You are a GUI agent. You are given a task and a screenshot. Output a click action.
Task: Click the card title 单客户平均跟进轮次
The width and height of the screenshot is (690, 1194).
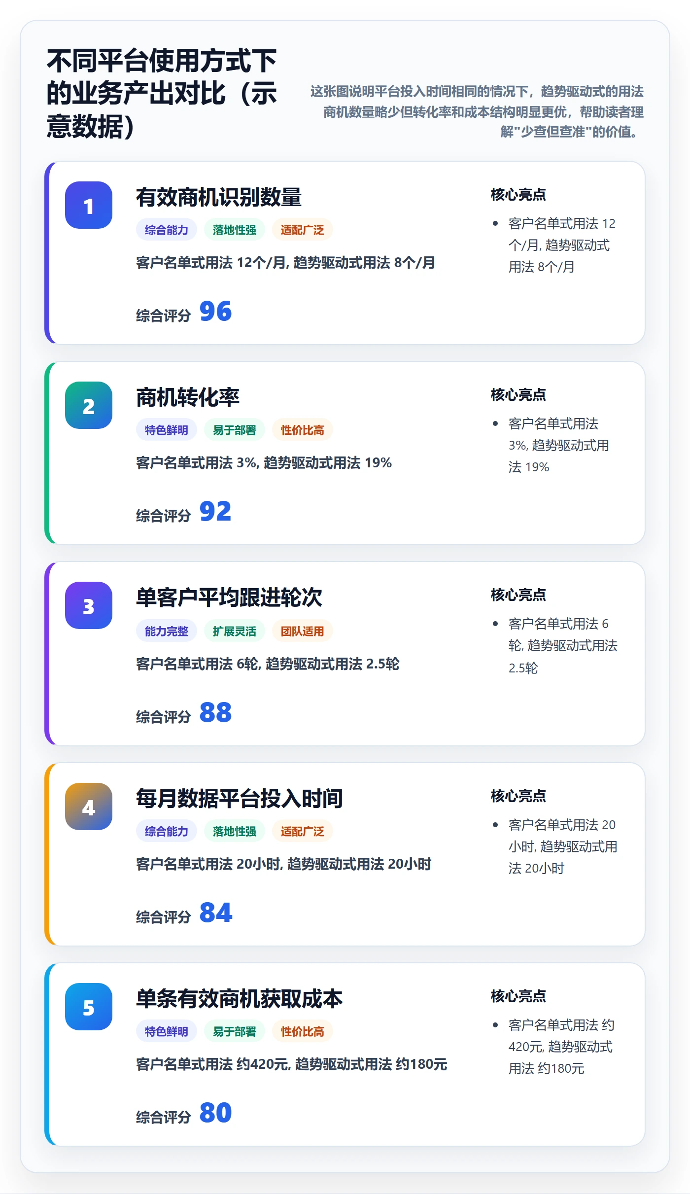pos(229,597)
